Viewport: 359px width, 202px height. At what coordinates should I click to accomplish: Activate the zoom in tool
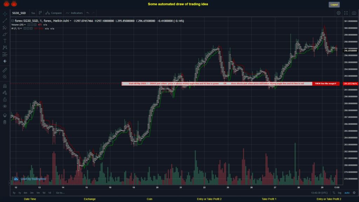pyautogui.click(x=5, y=77)
